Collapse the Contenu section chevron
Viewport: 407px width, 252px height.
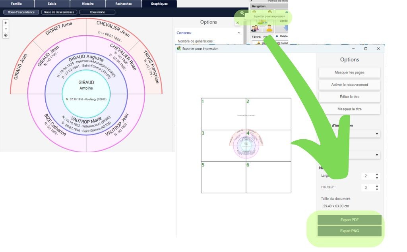tap(238, 33)
